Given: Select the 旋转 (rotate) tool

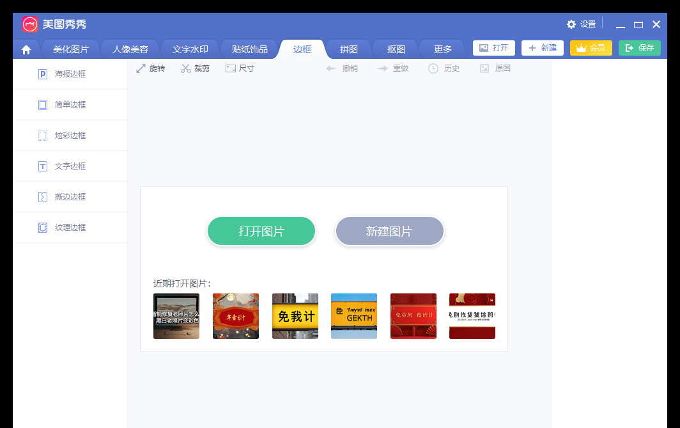Looking at the screenshot, I should pos(151,68).
